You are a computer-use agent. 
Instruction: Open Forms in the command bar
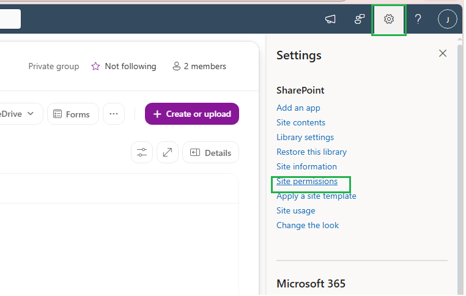(73, 114)
